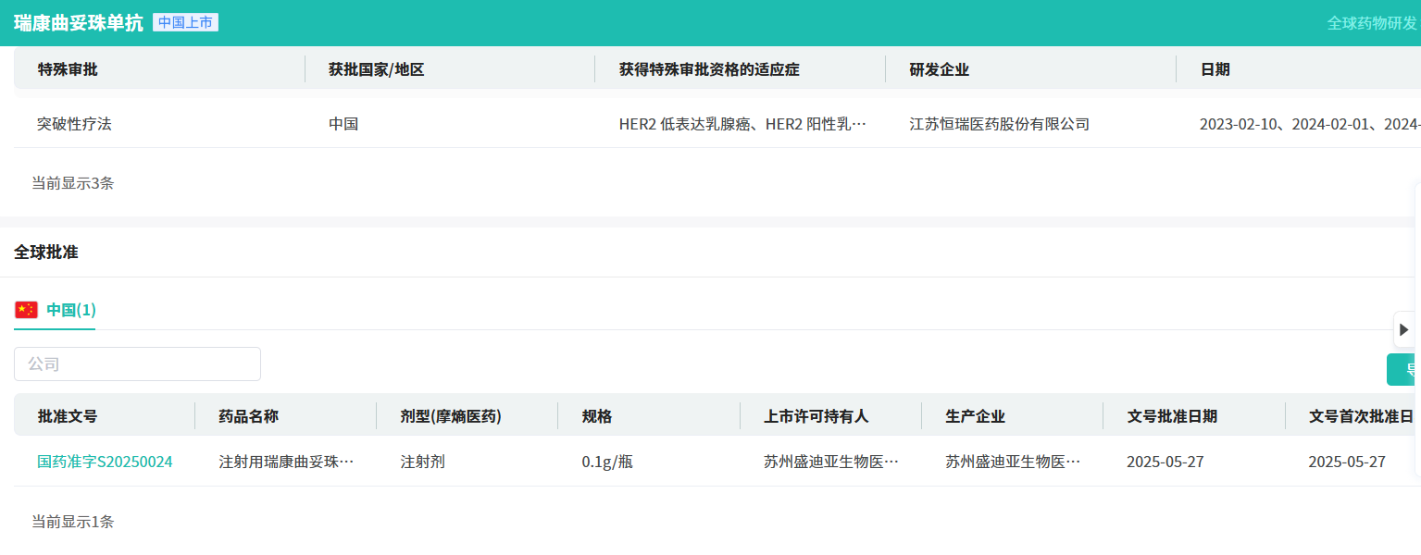The width and height of the screenshot is (1421, 555).
Task: Click the teal export button at right
Action: (1403, 370)
